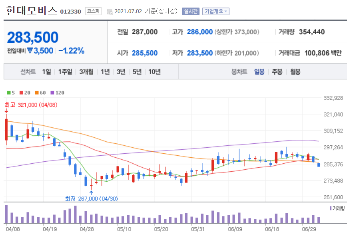Click the 코스피 market badge

tap(93, 11)
